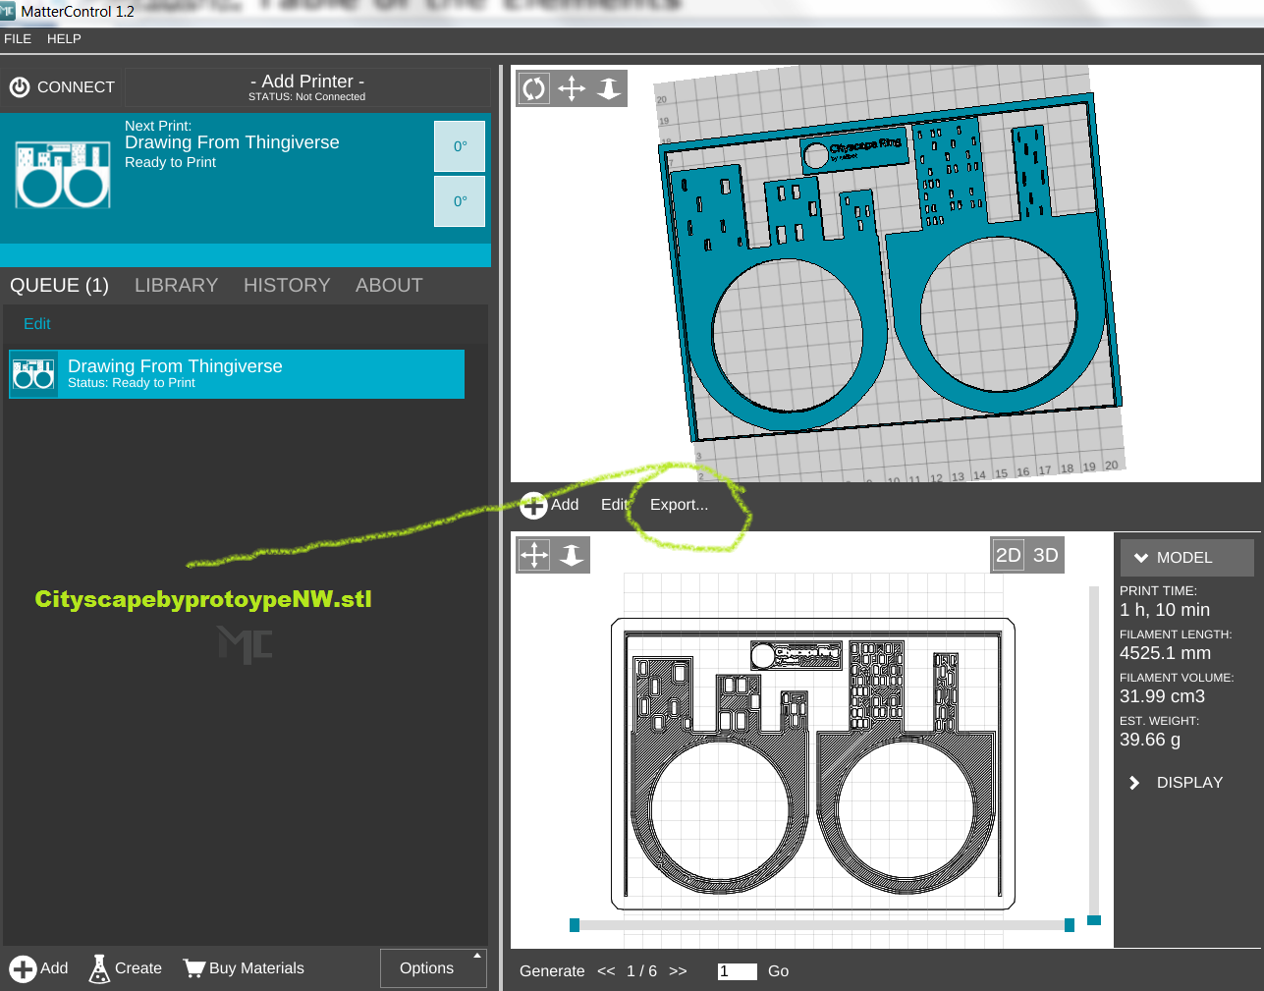Click the Ready to Print status text
Viewport: 1264px width, 991px height.
point(170,163)
